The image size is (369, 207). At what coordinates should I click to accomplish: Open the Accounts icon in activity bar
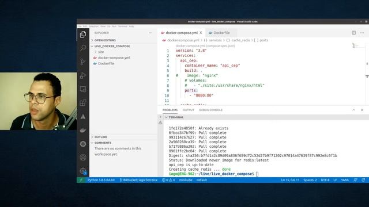pyautogui.click(x=83, y=157)
